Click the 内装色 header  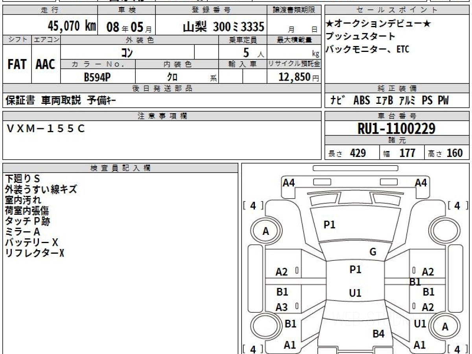(x=177, y=64)
